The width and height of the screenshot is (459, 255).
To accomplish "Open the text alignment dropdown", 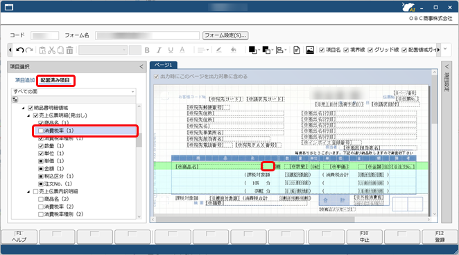I will tap(203, 50).
